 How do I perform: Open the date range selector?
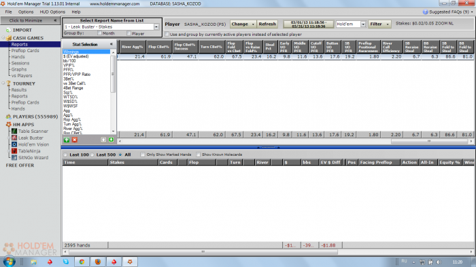309,24
